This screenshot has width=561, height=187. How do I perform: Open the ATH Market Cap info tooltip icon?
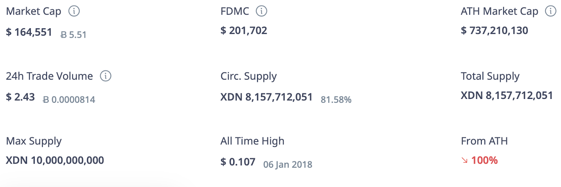coord(550,11)
